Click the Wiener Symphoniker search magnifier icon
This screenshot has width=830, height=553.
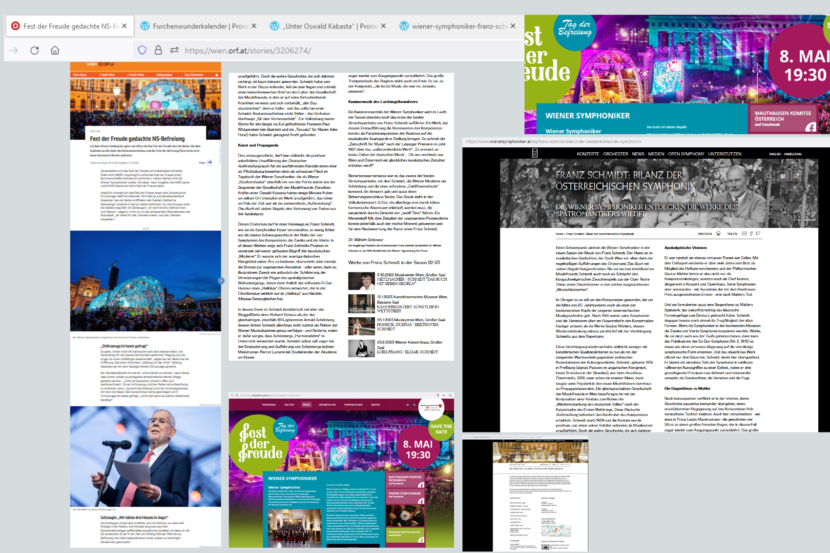769,176
